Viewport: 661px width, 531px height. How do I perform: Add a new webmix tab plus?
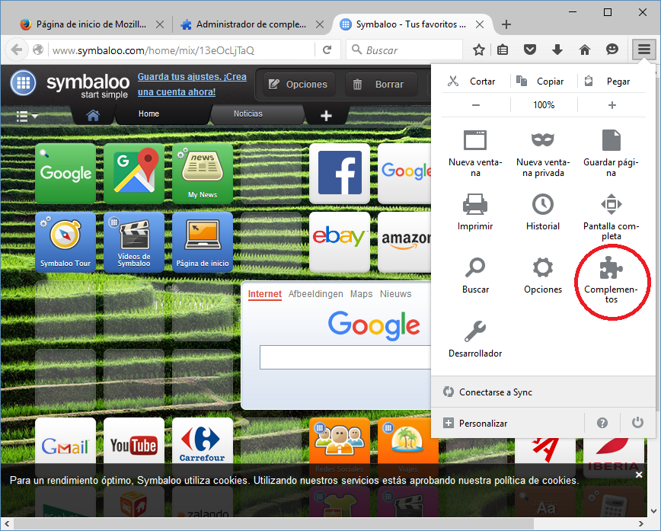[326, 115]
